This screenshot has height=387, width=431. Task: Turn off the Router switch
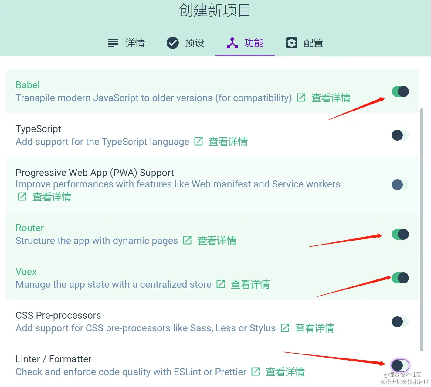(x=400, y=234)
